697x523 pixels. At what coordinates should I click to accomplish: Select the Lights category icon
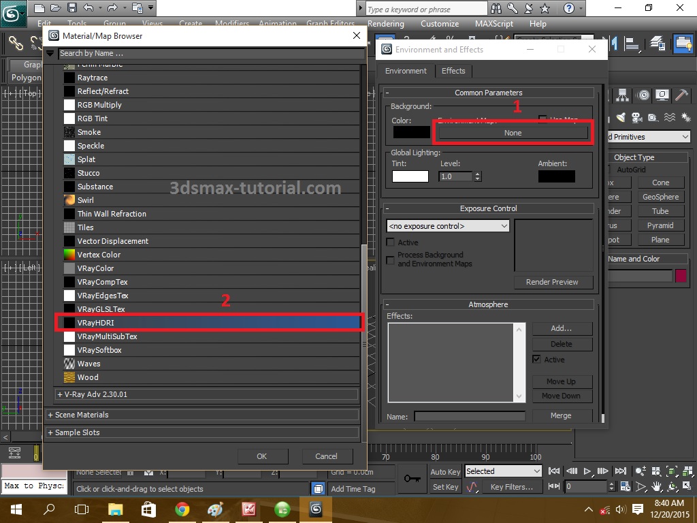(x=621, y=117)
